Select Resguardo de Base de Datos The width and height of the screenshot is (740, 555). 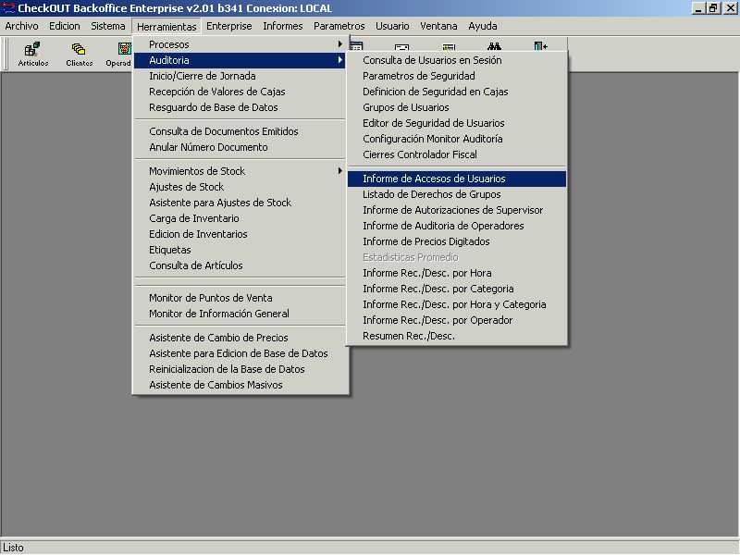point(240,107)
